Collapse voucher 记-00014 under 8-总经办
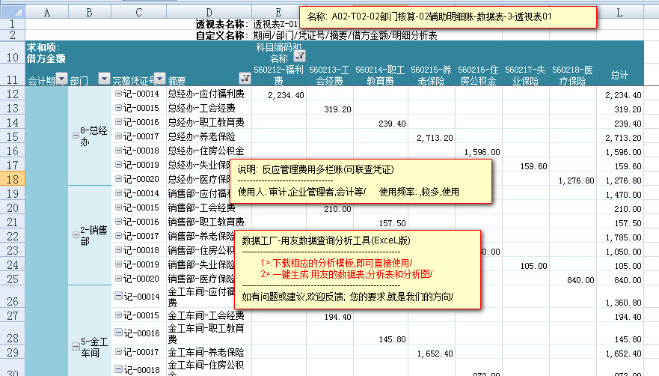Viewport: 659px width, 376px height. pyautogui.click(x=119, y=94)
